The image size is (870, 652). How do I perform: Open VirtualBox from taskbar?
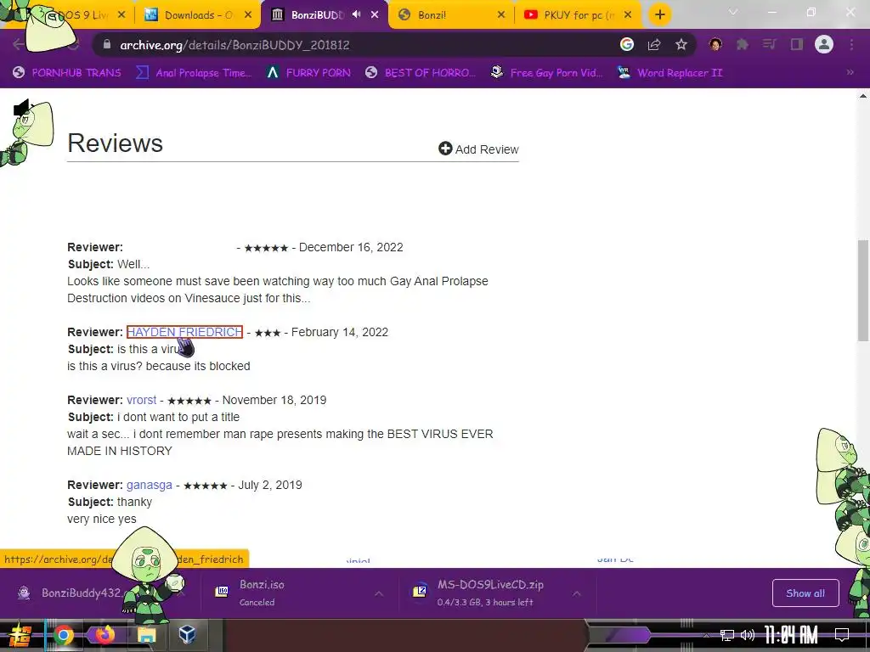(188, 635)
